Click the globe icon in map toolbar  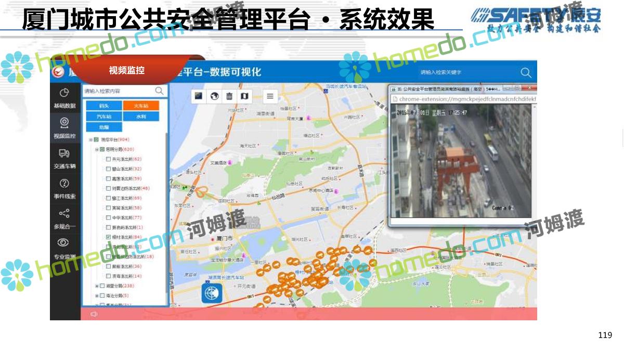pos(214,96)
